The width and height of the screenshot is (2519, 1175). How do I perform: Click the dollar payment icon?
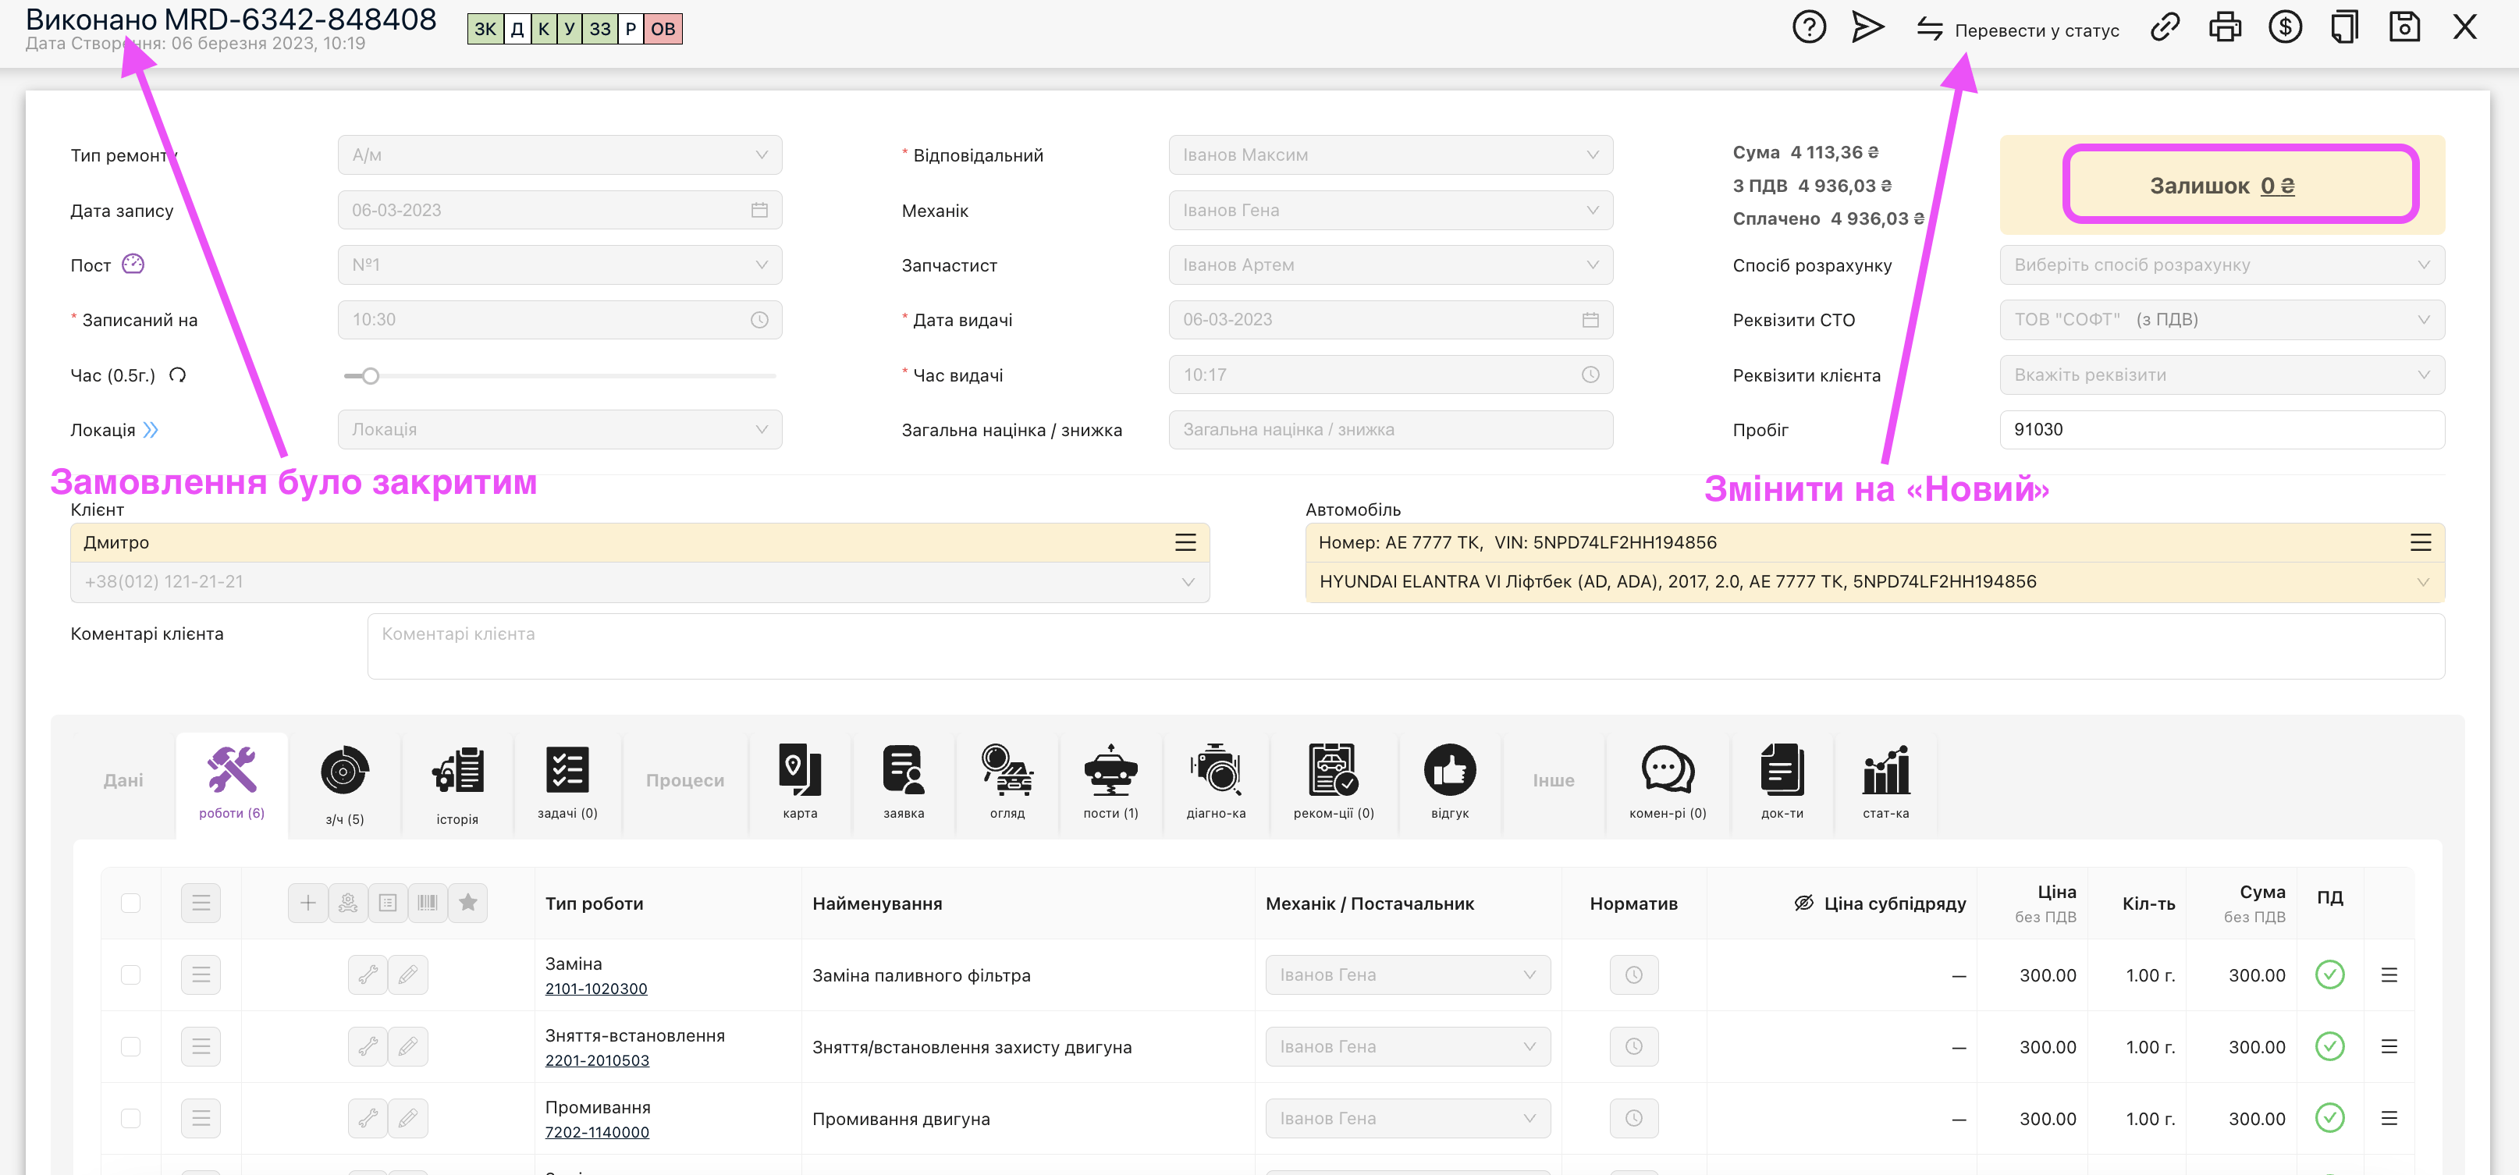coord(2284,27)
